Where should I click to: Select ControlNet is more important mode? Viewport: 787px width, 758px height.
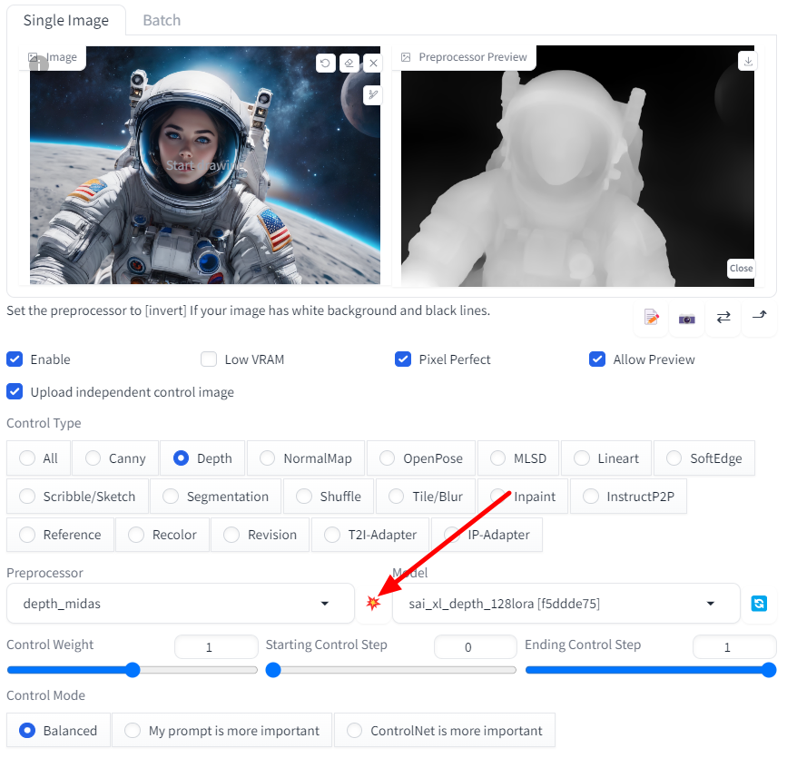tap(445, 730)
